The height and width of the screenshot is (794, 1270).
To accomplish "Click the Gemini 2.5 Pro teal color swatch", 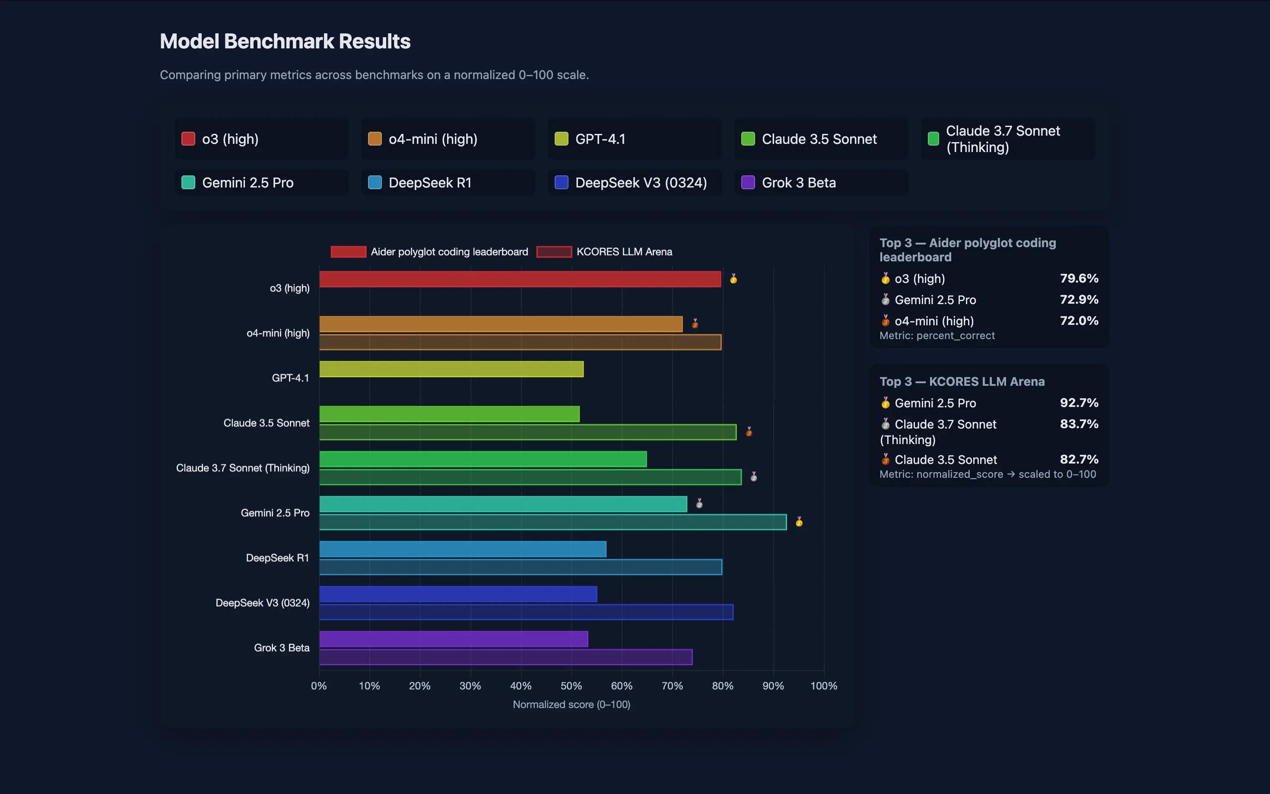I will pos(188,183).
